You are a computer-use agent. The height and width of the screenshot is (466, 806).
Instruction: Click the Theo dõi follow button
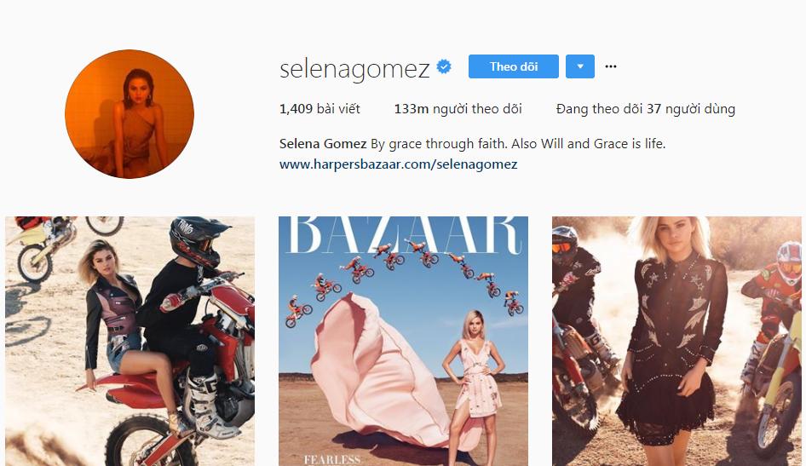[514, 66]
